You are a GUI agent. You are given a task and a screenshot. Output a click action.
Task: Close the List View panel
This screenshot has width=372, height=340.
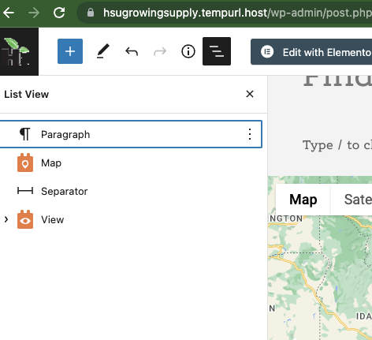[250, 94]
